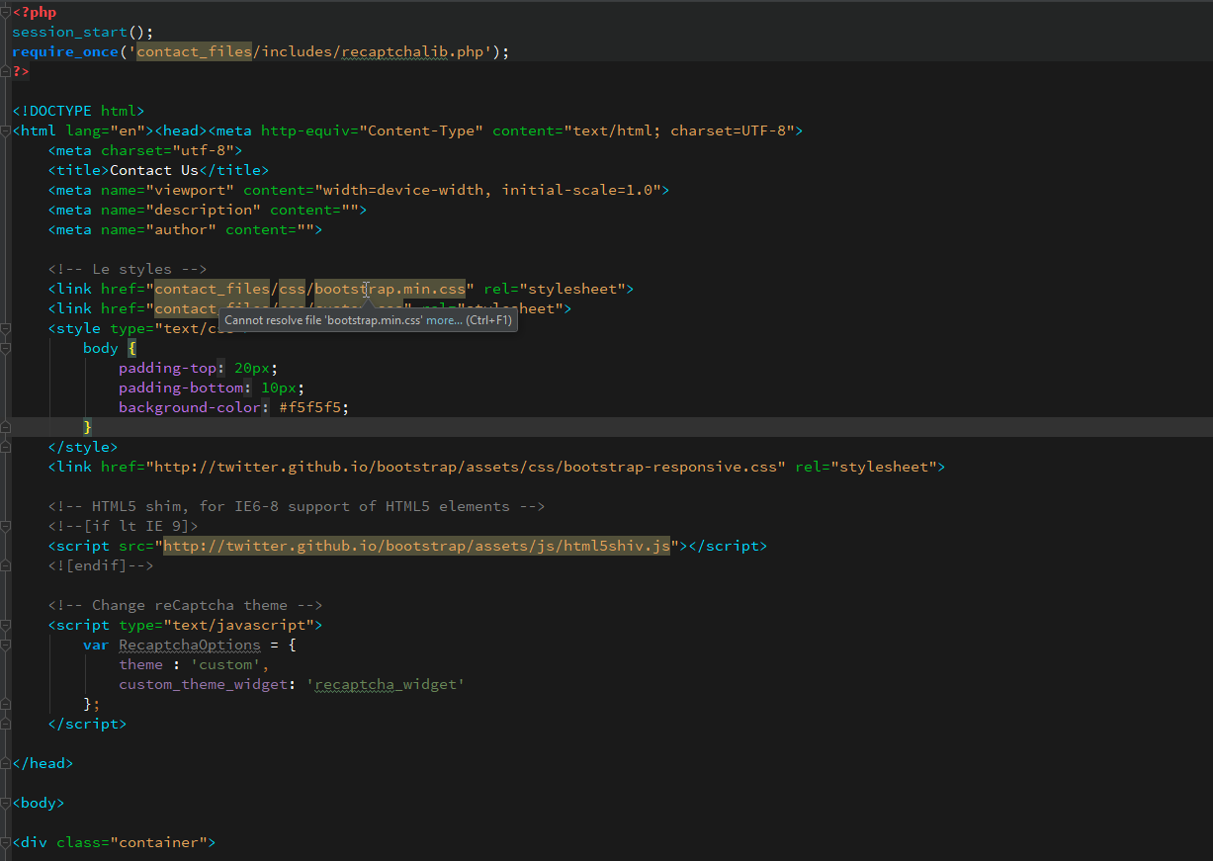Image resolution: width=1213 pixels, height=861 pixels.
Task: Click the bootstrap-responsive.css URL
Action: click(466, 467)
